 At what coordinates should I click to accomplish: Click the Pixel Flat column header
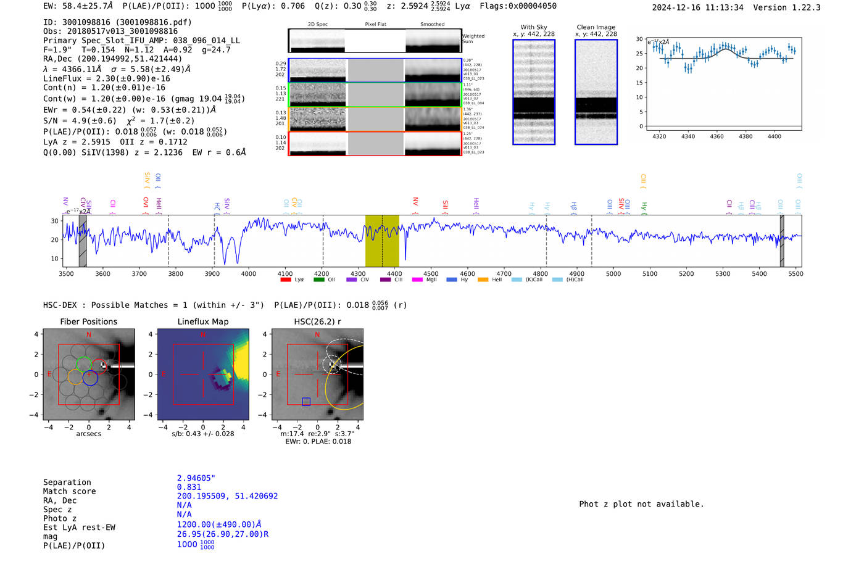(x=375, y=24)
